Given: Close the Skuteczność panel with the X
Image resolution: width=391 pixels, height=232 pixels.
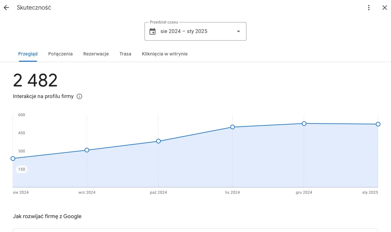Looking at the screenshot, I should pos(384,8).
